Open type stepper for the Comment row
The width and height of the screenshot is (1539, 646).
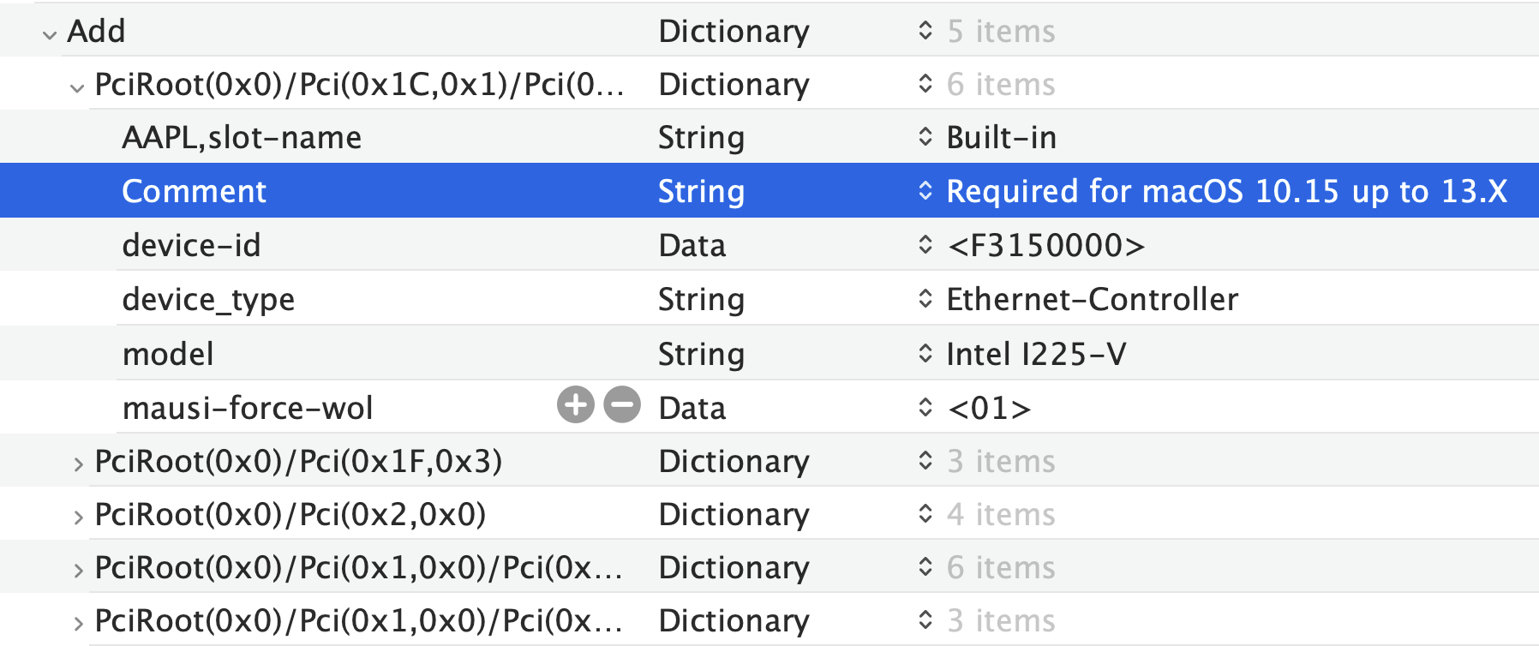tap(925, 191)
